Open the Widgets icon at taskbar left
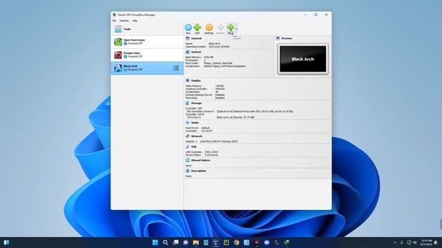This screenshot has height=248, width=442. (x=6, y=242)
